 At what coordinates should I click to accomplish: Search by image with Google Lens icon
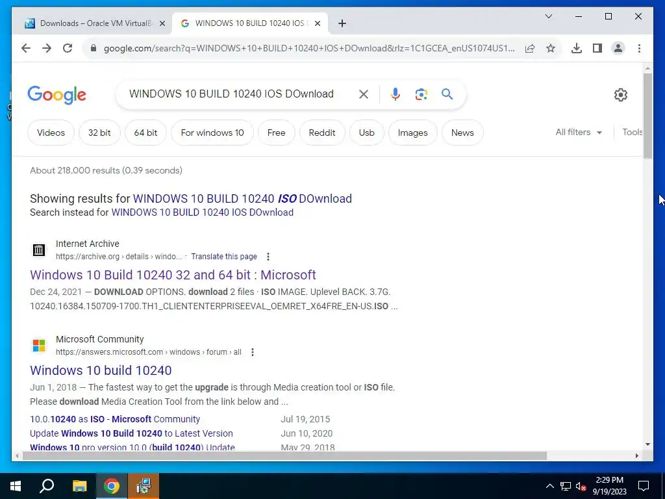pos(421,94)
